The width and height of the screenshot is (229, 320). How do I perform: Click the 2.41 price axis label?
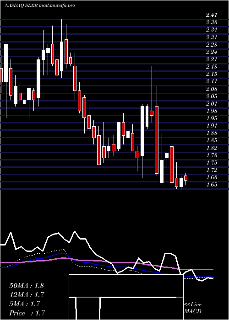coord(212,15)
